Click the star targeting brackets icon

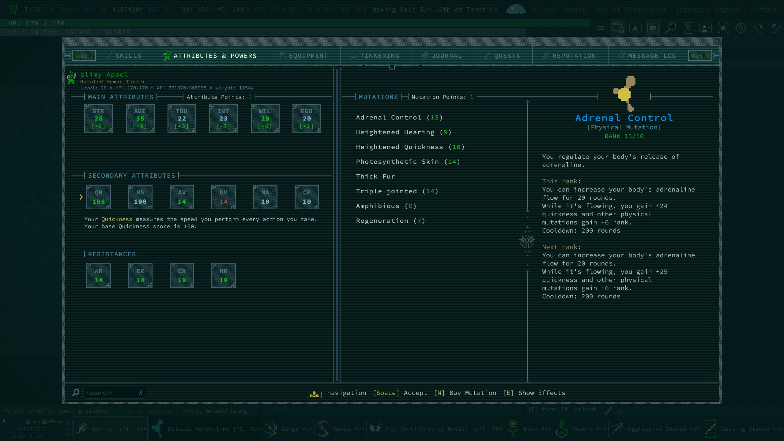pos(723,28)
